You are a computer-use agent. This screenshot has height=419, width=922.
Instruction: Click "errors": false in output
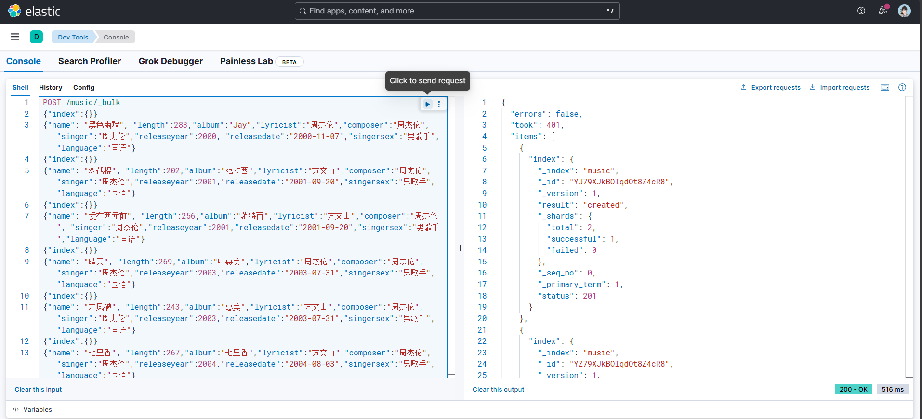pos(546,114)
